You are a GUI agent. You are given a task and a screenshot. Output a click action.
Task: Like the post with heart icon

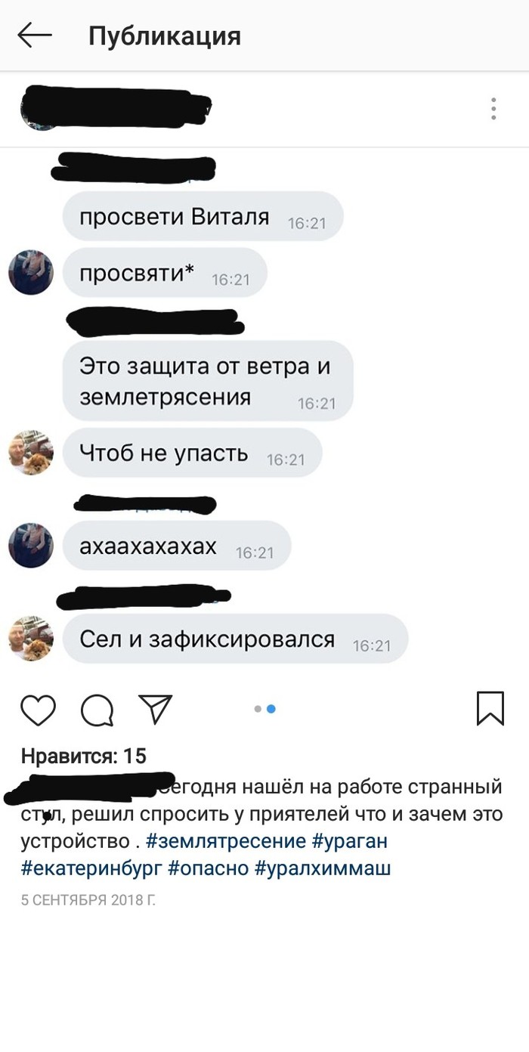(38, 710)
